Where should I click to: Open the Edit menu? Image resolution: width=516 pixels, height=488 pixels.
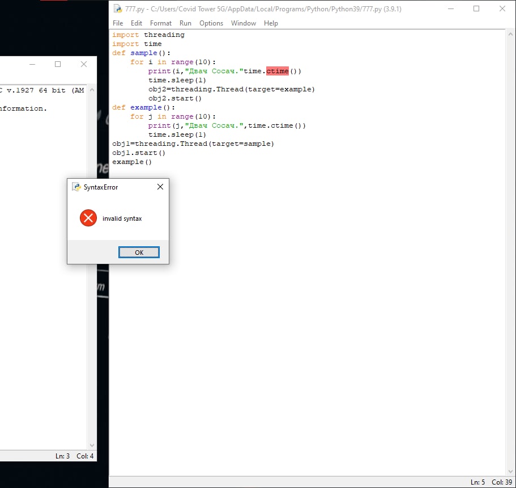(137, 23)
